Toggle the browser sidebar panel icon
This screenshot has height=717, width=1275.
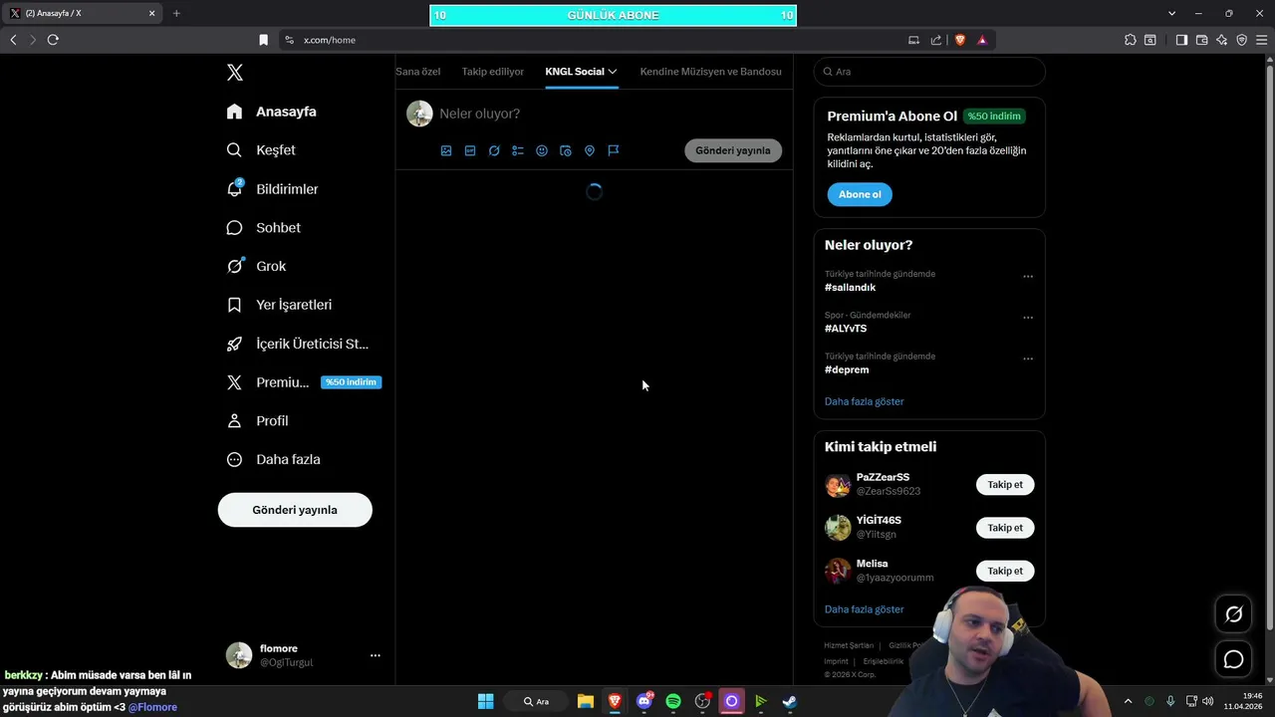click(x=1181, y=40)
